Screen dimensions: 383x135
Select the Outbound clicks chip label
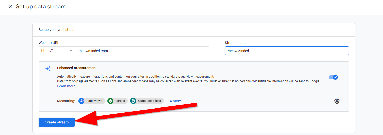coord(149,101)
